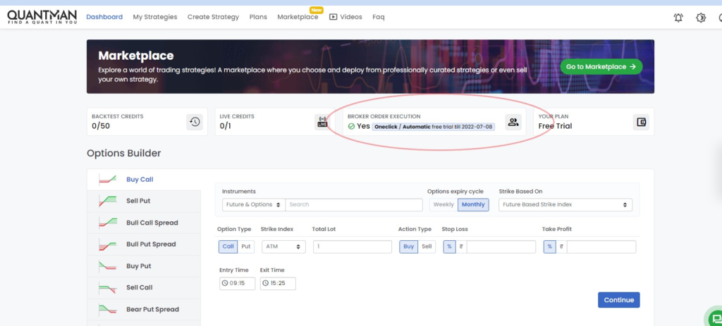Click the Stop Loss value field
The width and height of the screenshot is (722, 326).
coord(501,246)
